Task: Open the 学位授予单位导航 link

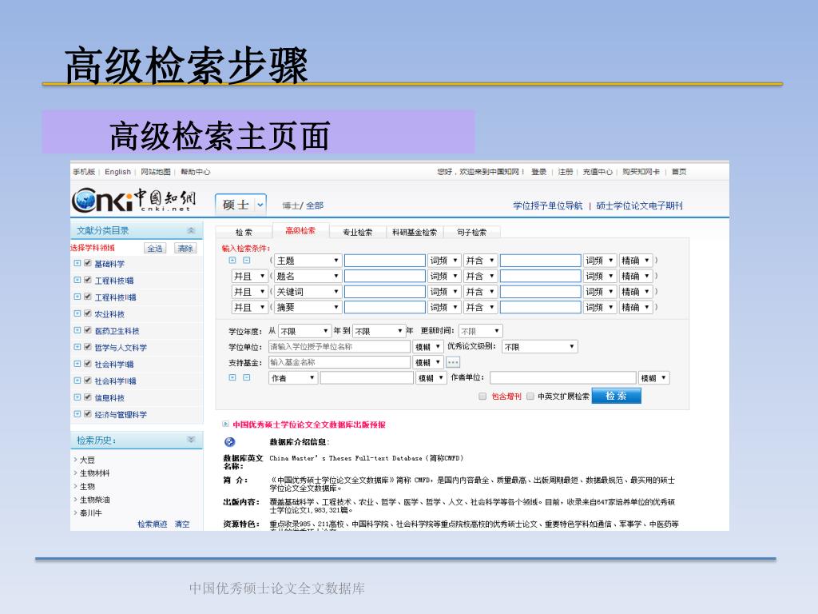Action: [x=548, y=205]
